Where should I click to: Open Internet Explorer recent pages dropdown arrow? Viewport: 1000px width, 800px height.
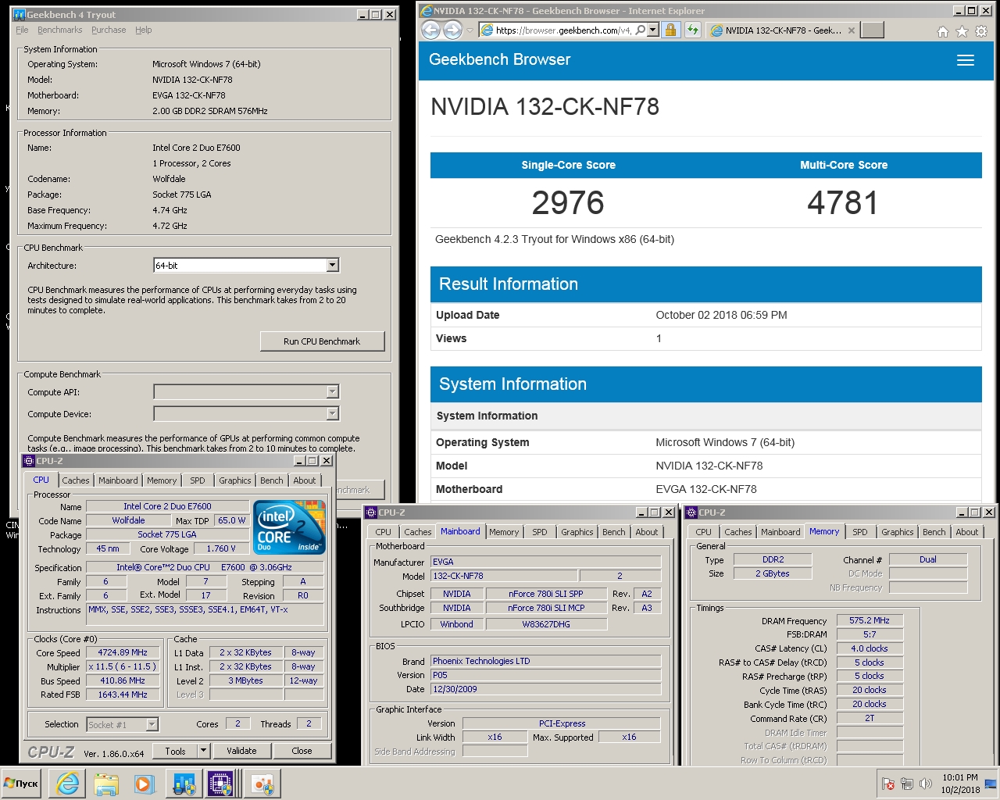tap(470, 30)
